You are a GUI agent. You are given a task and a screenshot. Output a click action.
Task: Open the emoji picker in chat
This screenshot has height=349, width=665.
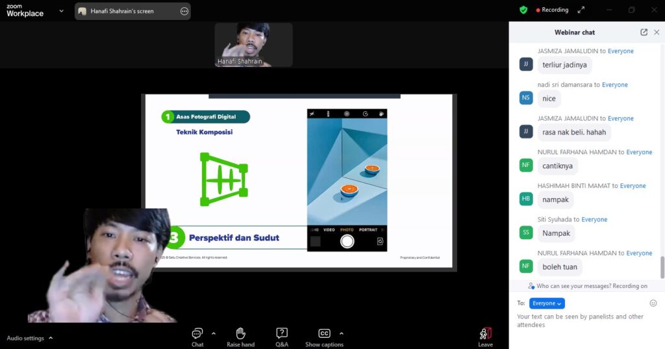[x=653, y=303]
